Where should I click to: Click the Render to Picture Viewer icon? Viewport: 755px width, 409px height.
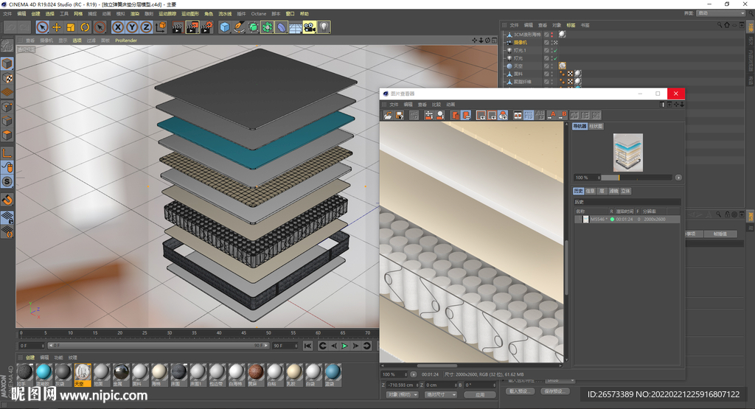tap(193, 27)
